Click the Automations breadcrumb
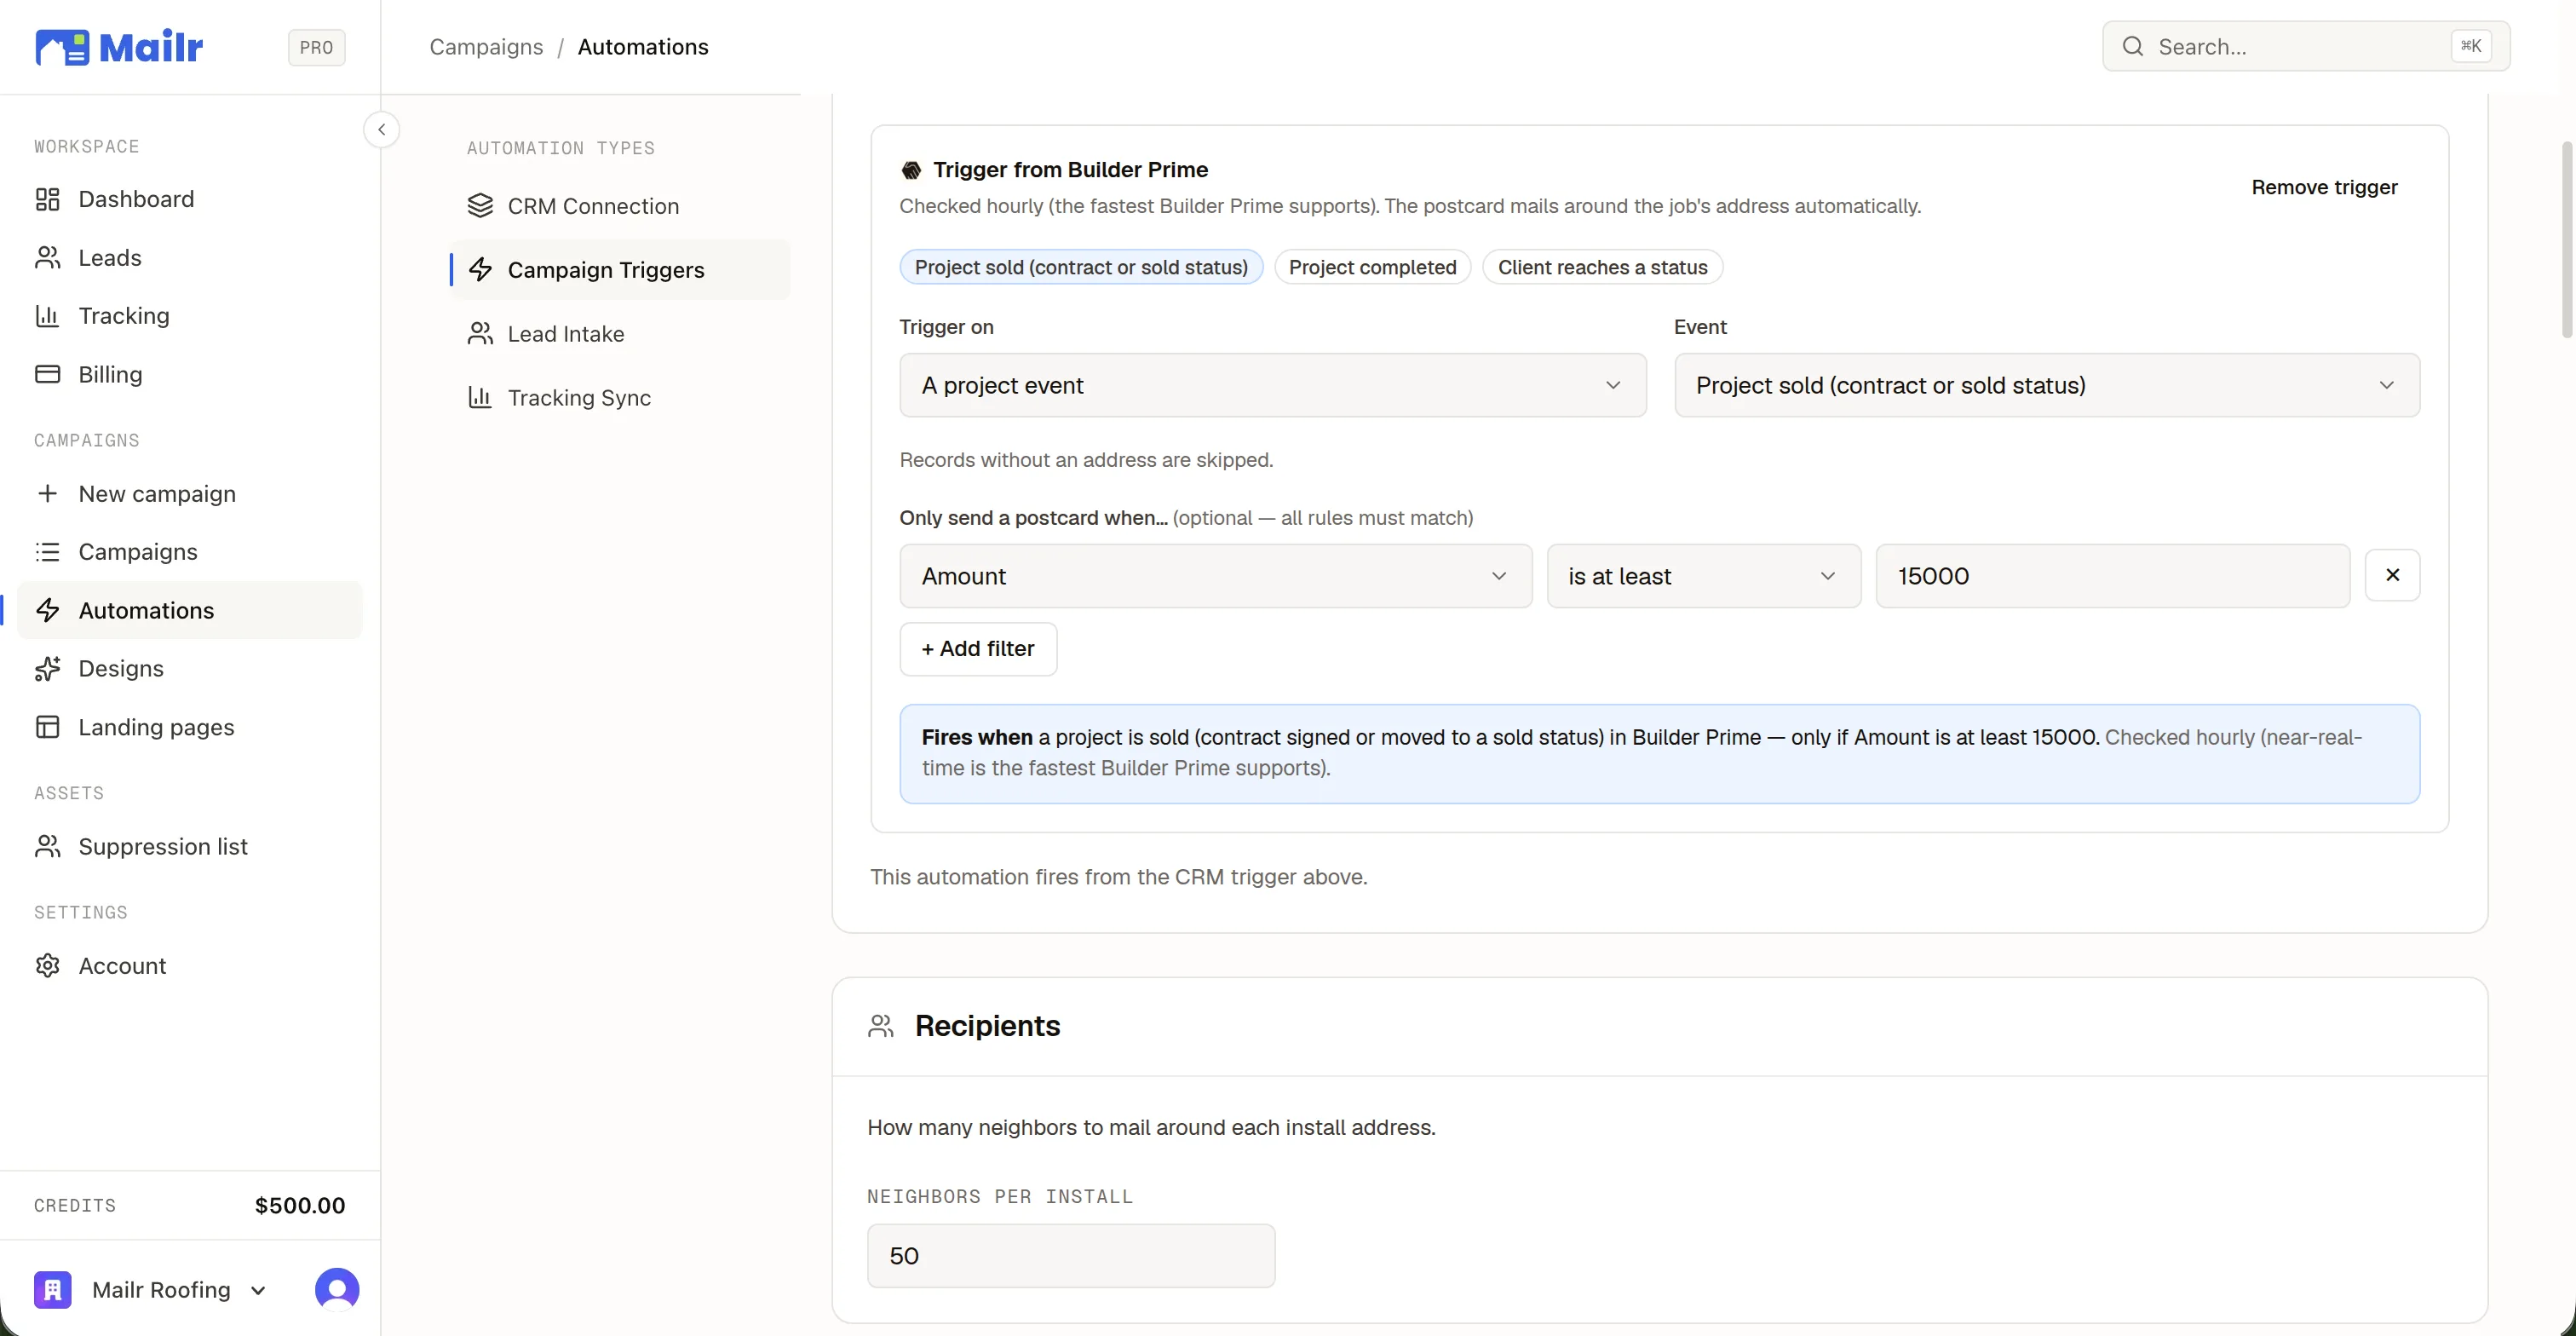 [643, 47]
